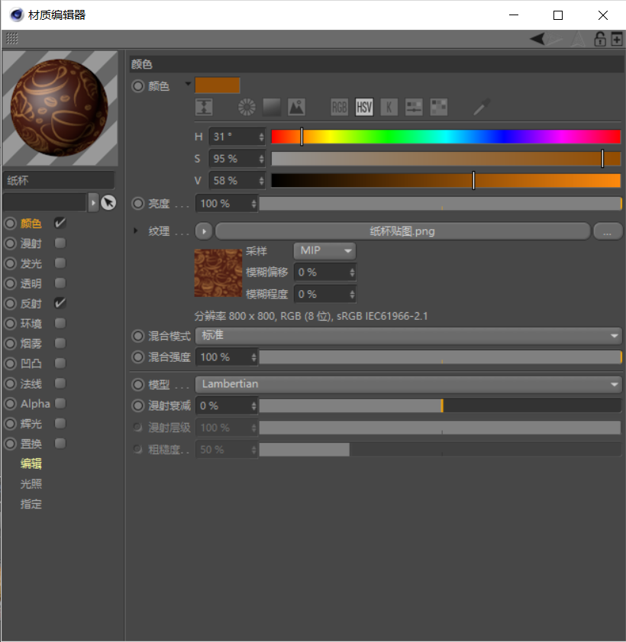Image resolution: width=626 pixels, height=642 pixels.
Task: Pick a color with the eyedropper tool
Action: point(481,108)
